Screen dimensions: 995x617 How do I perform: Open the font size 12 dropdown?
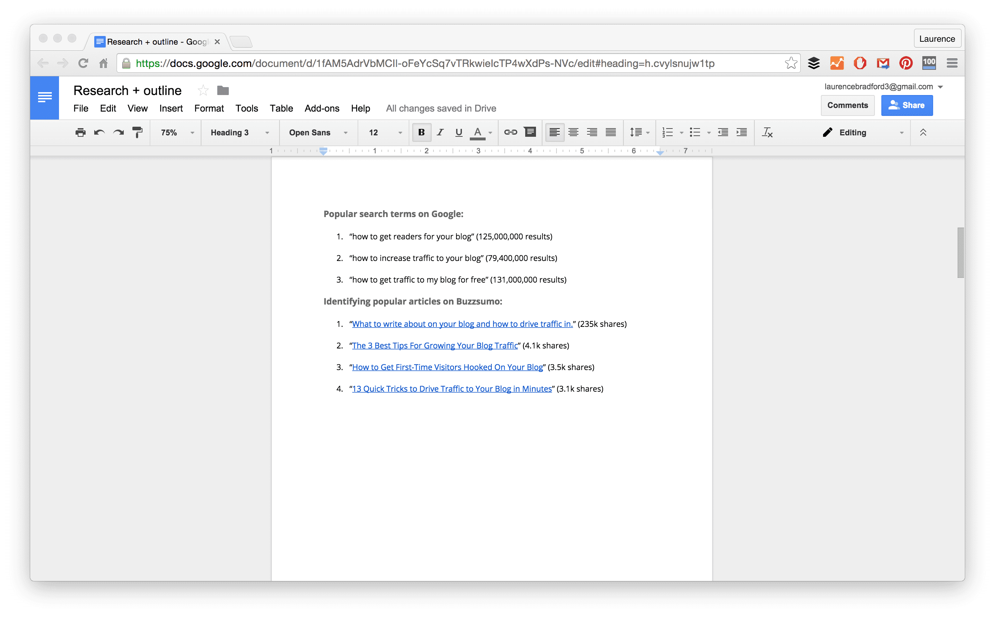coord(385,132)
